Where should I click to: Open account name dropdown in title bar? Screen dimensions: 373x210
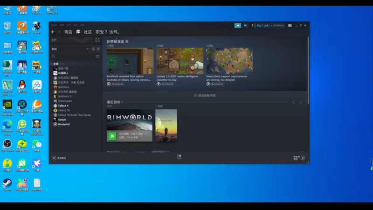point(270,26)
